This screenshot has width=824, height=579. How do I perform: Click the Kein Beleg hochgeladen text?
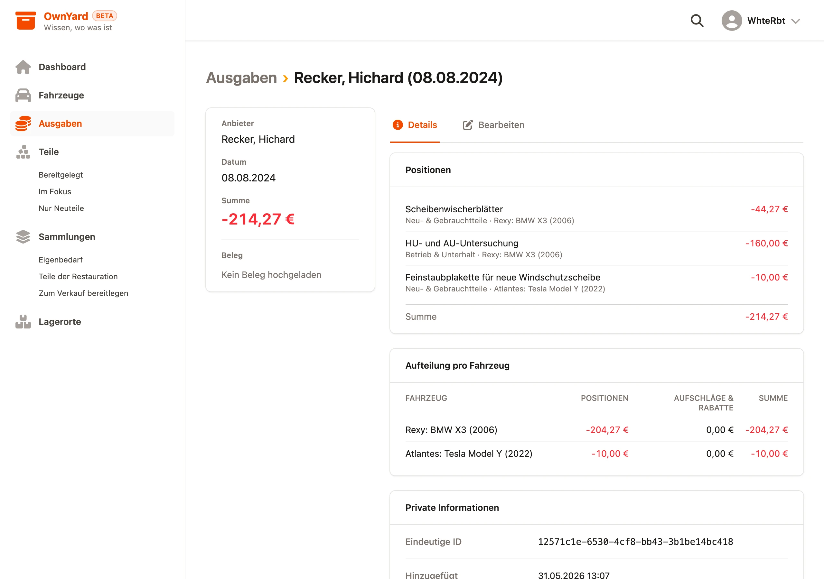pyautogui.click(x=271, y=275)
